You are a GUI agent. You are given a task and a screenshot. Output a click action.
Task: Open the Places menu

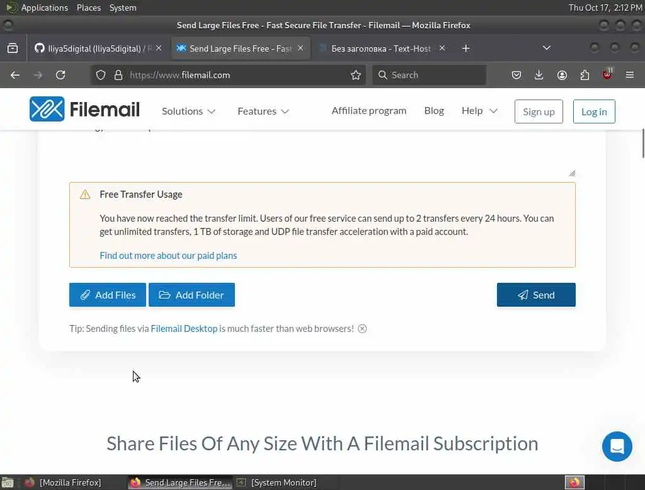tap(89, 8)
